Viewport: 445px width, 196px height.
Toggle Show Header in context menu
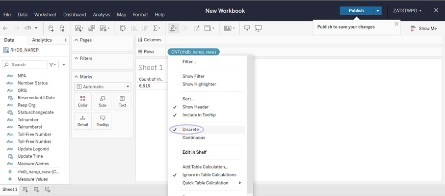coord(196,107)
